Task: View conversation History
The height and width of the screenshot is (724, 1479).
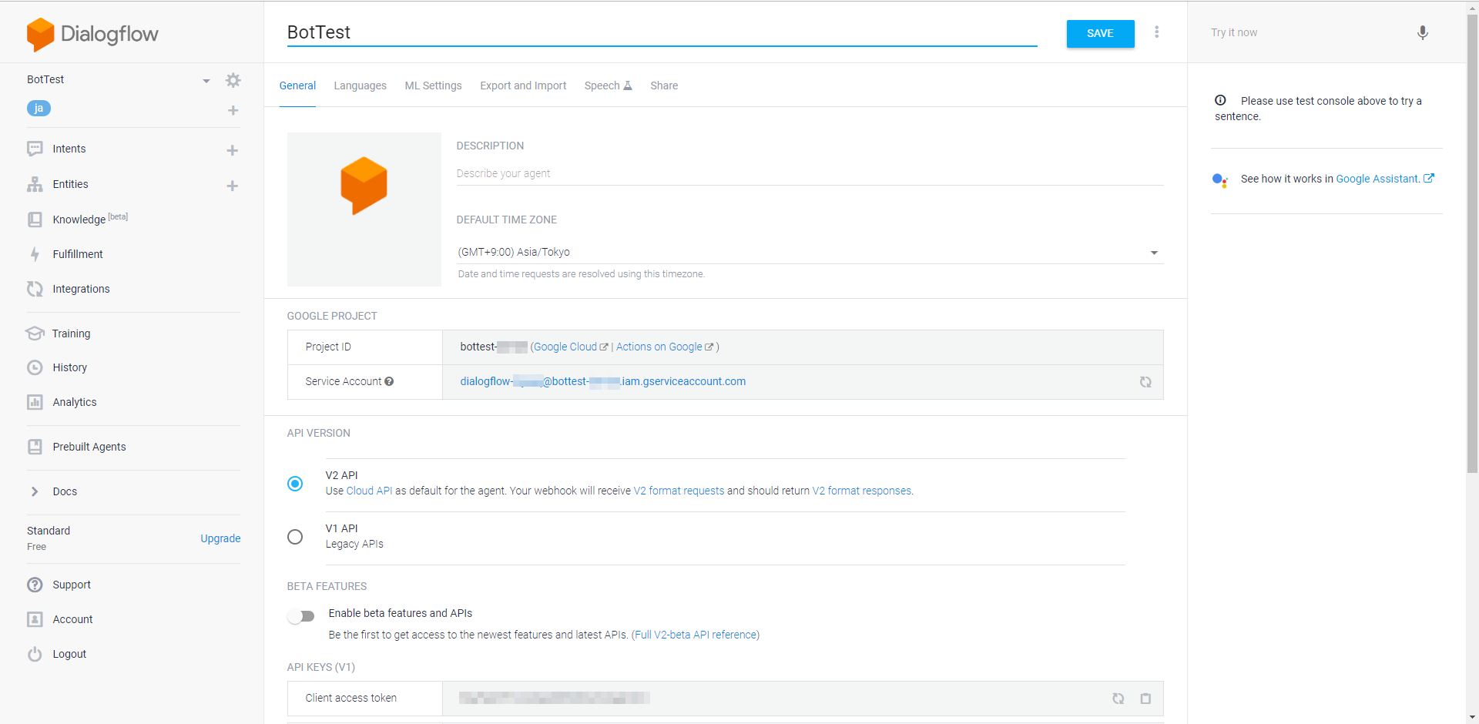Action: (x=69, y=367)
